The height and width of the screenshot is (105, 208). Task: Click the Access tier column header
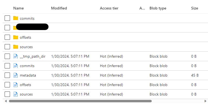[x=109, y=8]
